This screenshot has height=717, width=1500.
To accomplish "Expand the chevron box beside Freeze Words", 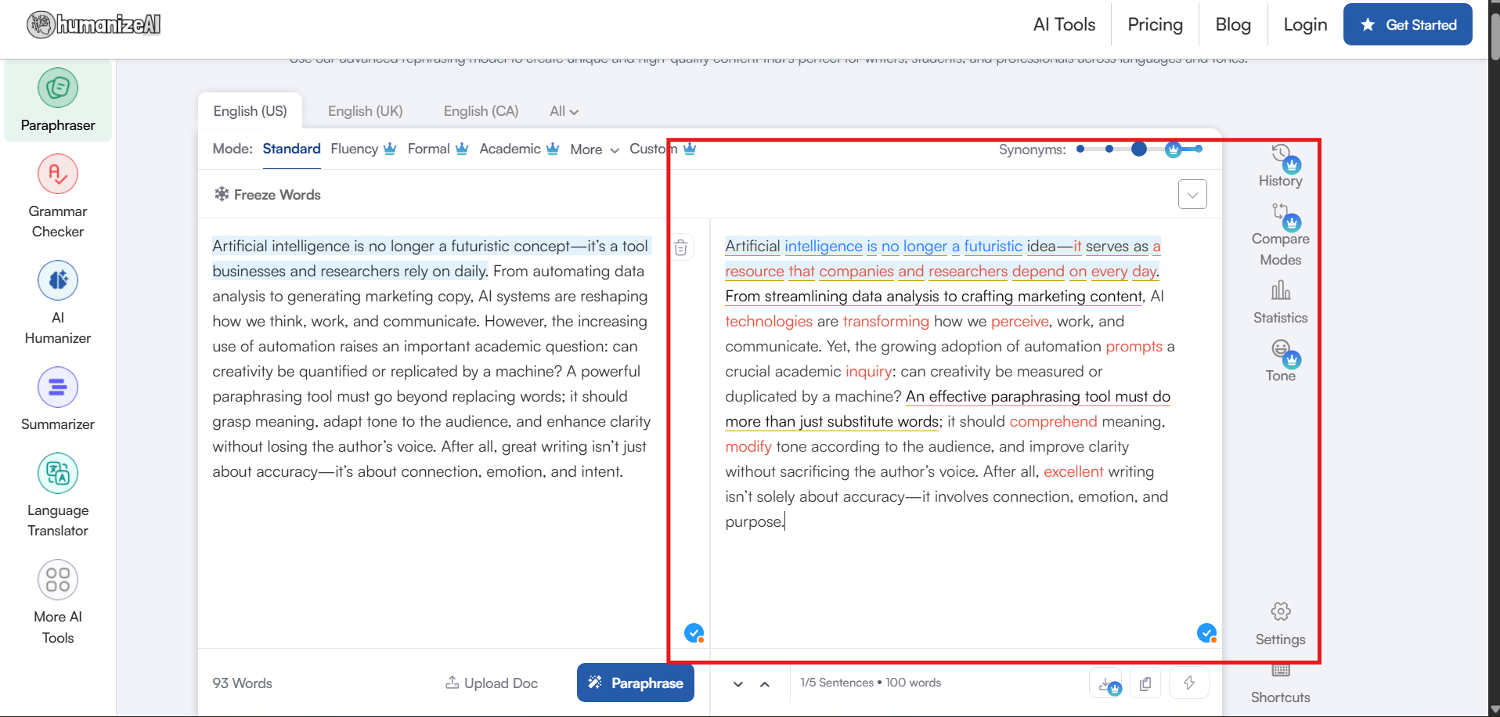I will (1192, 194).
